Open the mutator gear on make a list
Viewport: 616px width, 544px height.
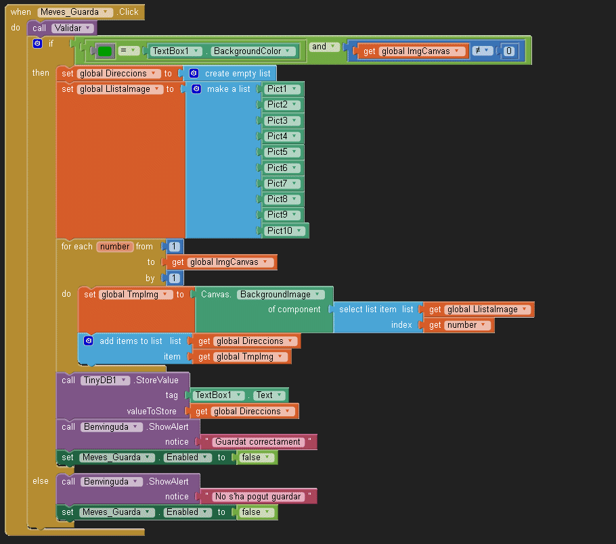[x=196, y=89]
